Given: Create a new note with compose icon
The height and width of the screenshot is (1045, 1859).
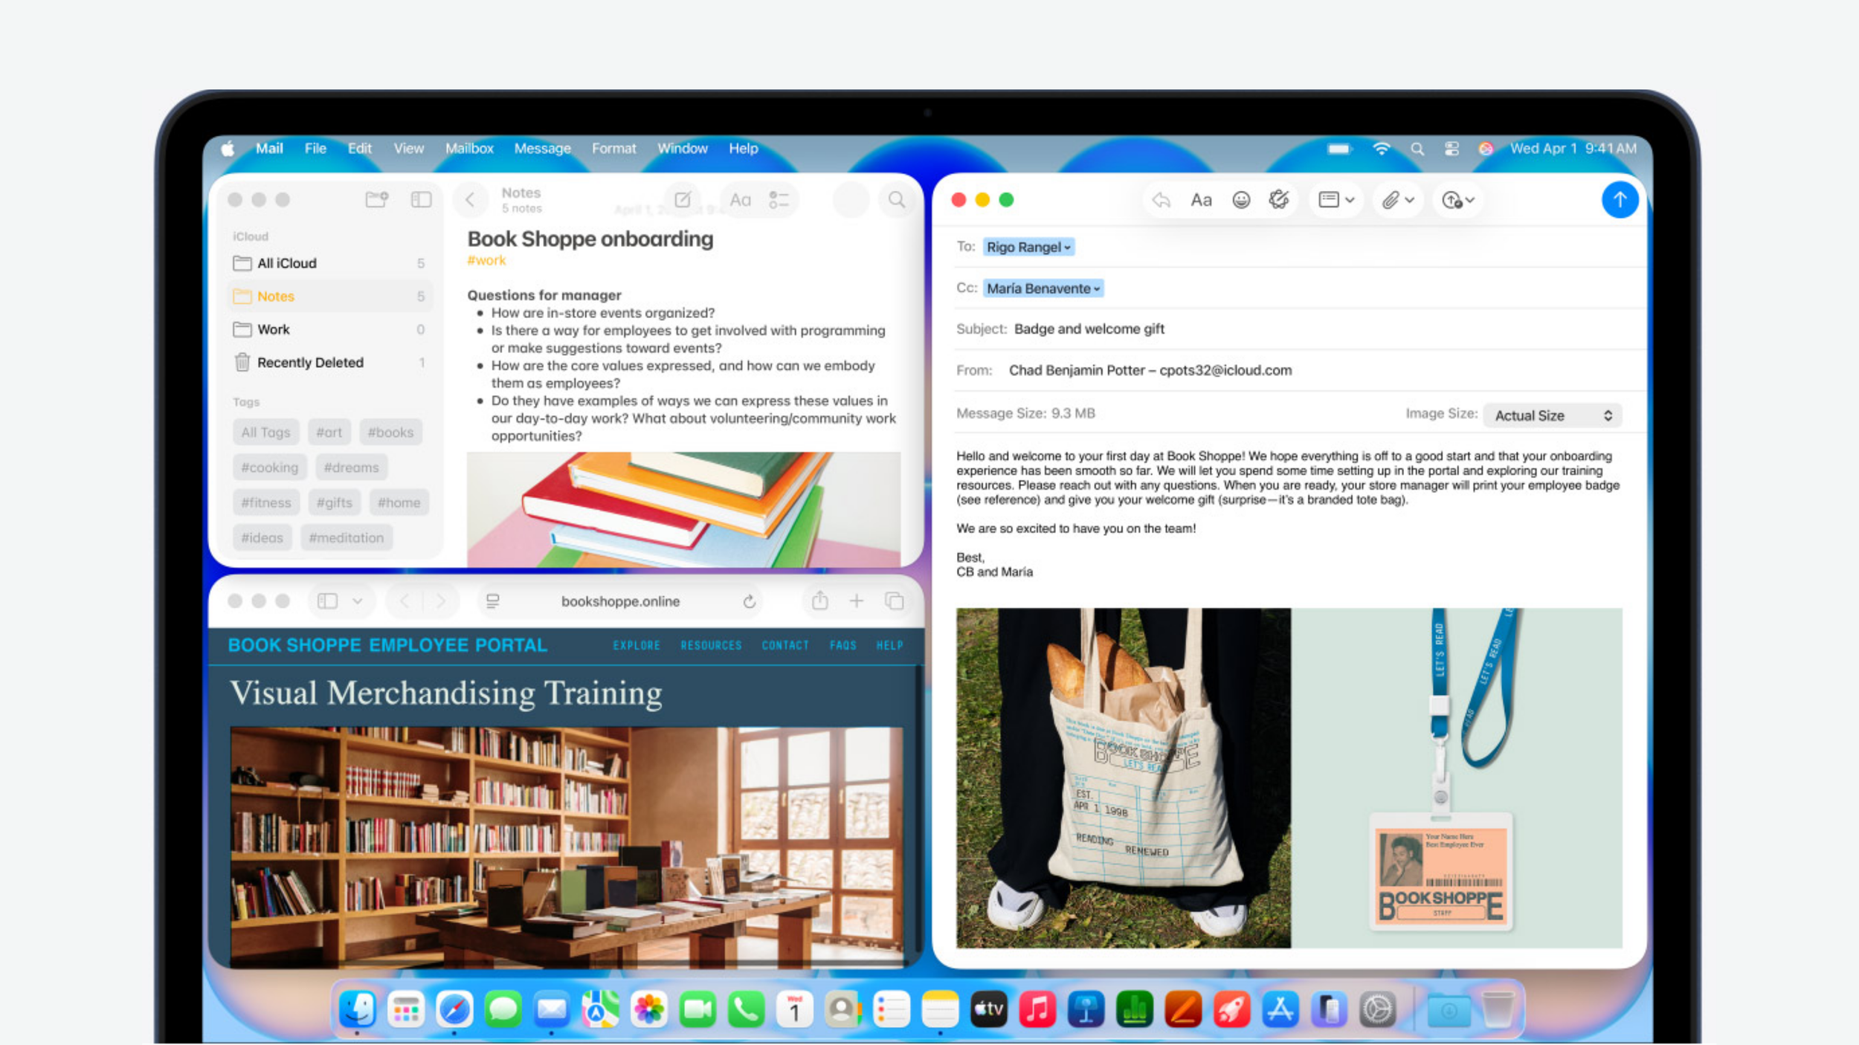Looking at the screenshot, I should pos(682,199).
